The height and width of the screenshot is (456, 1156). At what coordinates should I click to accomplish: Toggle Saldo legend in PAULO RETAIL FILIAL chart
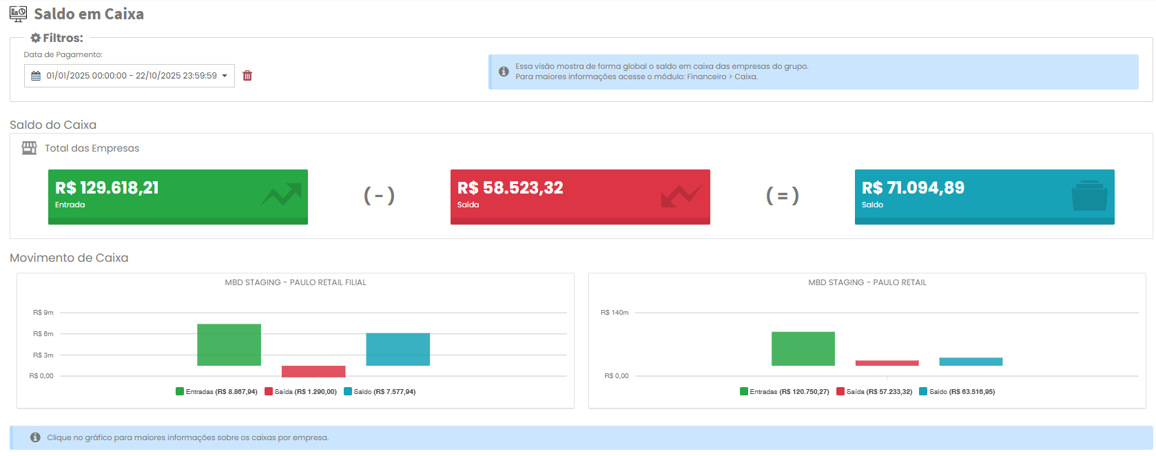(x=379, y=392)
